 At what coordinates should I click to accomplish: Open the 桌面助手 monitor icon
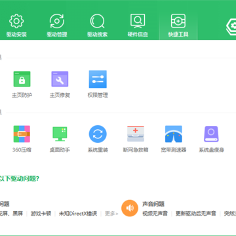[60, 134]
